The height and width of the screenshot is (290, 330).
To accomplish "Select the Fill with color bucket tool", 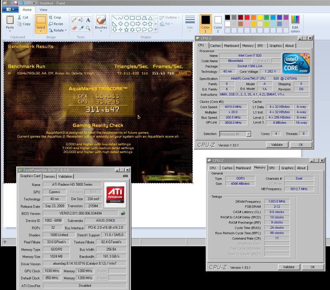I will (81, 20).
